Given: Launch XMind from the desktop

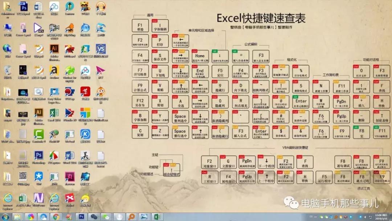Looking at the screenshot, I should pyautogui.click(x=70, y=198).
